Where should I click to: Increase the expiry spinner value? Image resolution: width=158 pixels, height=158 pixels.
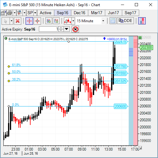pos(61,28)
